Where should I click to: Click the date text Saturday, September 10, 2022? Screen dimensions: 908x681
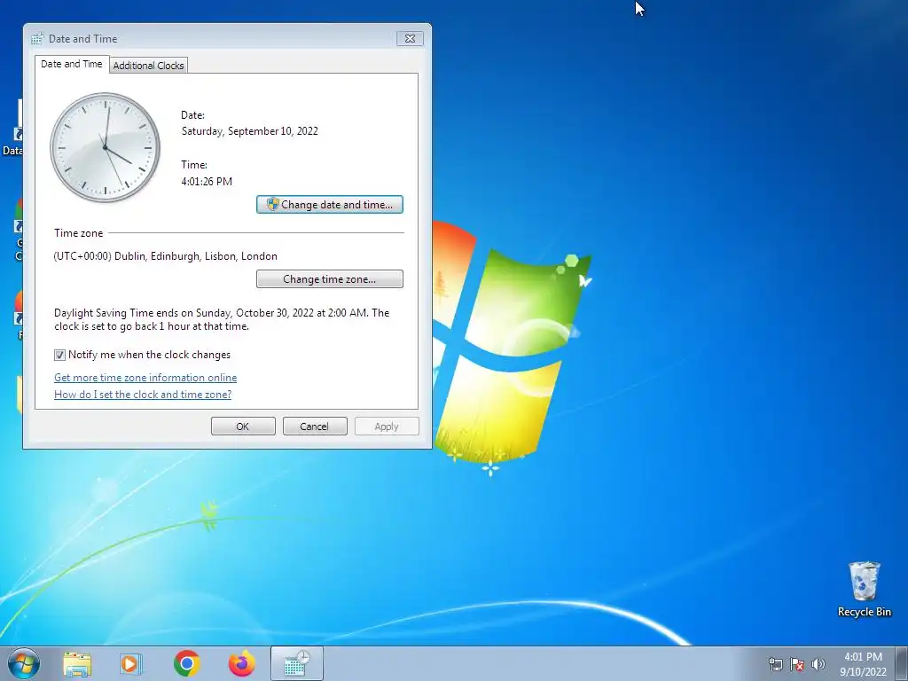pos(249,131)
